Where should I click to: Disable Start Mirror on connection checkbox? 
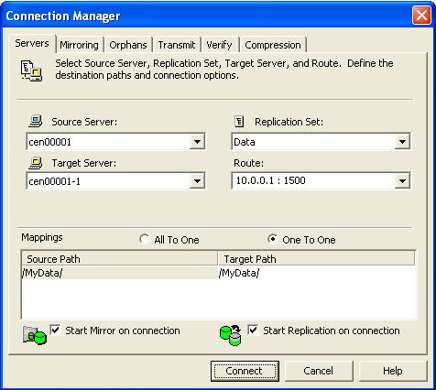tap(55, 330)
